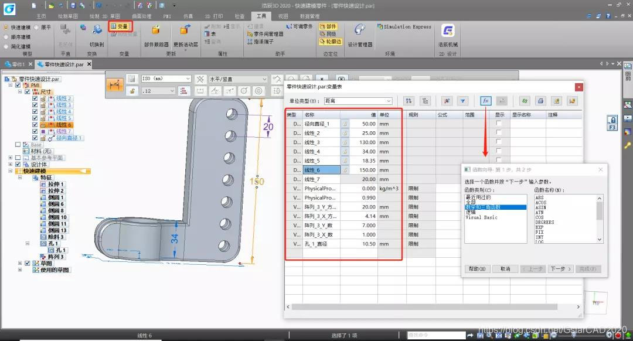Open the 零件间管理器 inter-part manager
Viewport: 633px width, 341px height.
tap(266, 34)
